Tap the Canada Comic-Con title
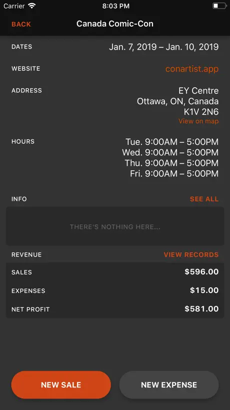Screen dimensions: 230x410 click(115, 24)
